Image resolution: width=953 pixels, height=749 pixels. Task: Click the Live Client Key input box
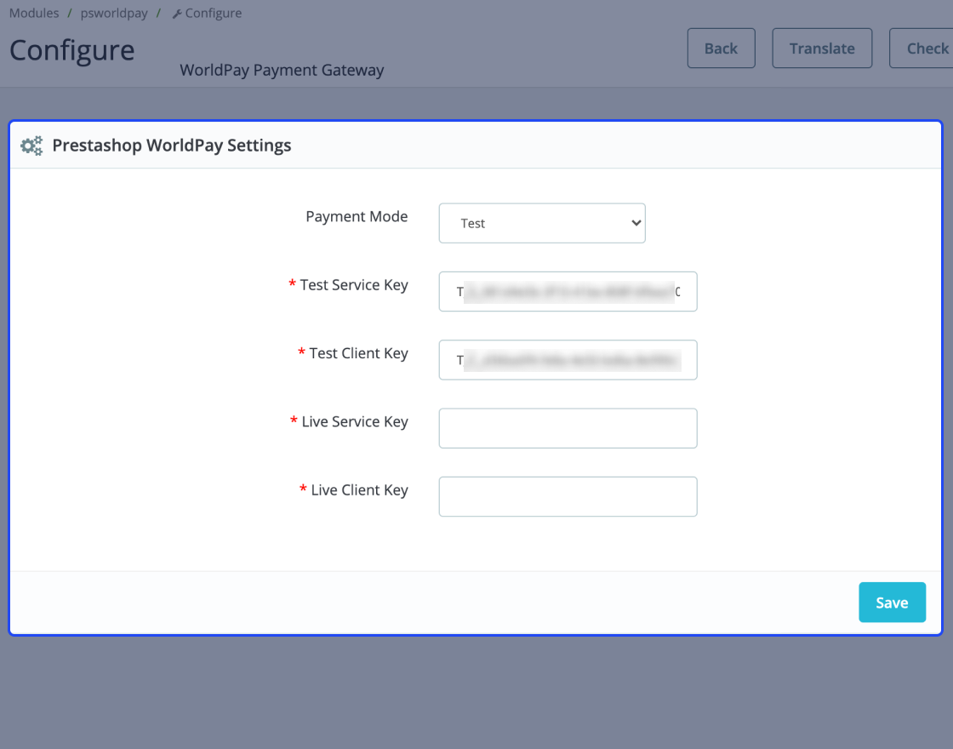pyautogui.click(x=568, y=496)
